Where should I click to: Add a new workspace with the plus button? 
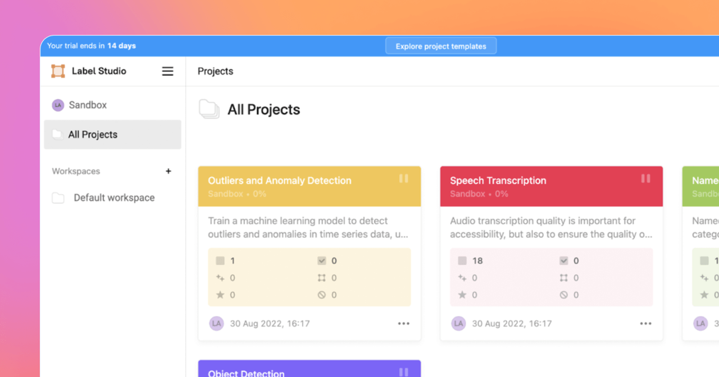click(x=169, y=171)
